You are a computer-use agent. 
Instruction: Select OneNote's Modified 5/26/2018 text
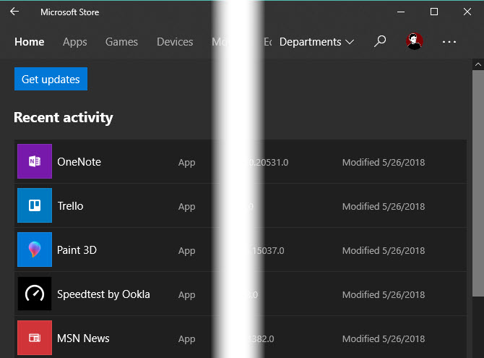coord(384,162)
